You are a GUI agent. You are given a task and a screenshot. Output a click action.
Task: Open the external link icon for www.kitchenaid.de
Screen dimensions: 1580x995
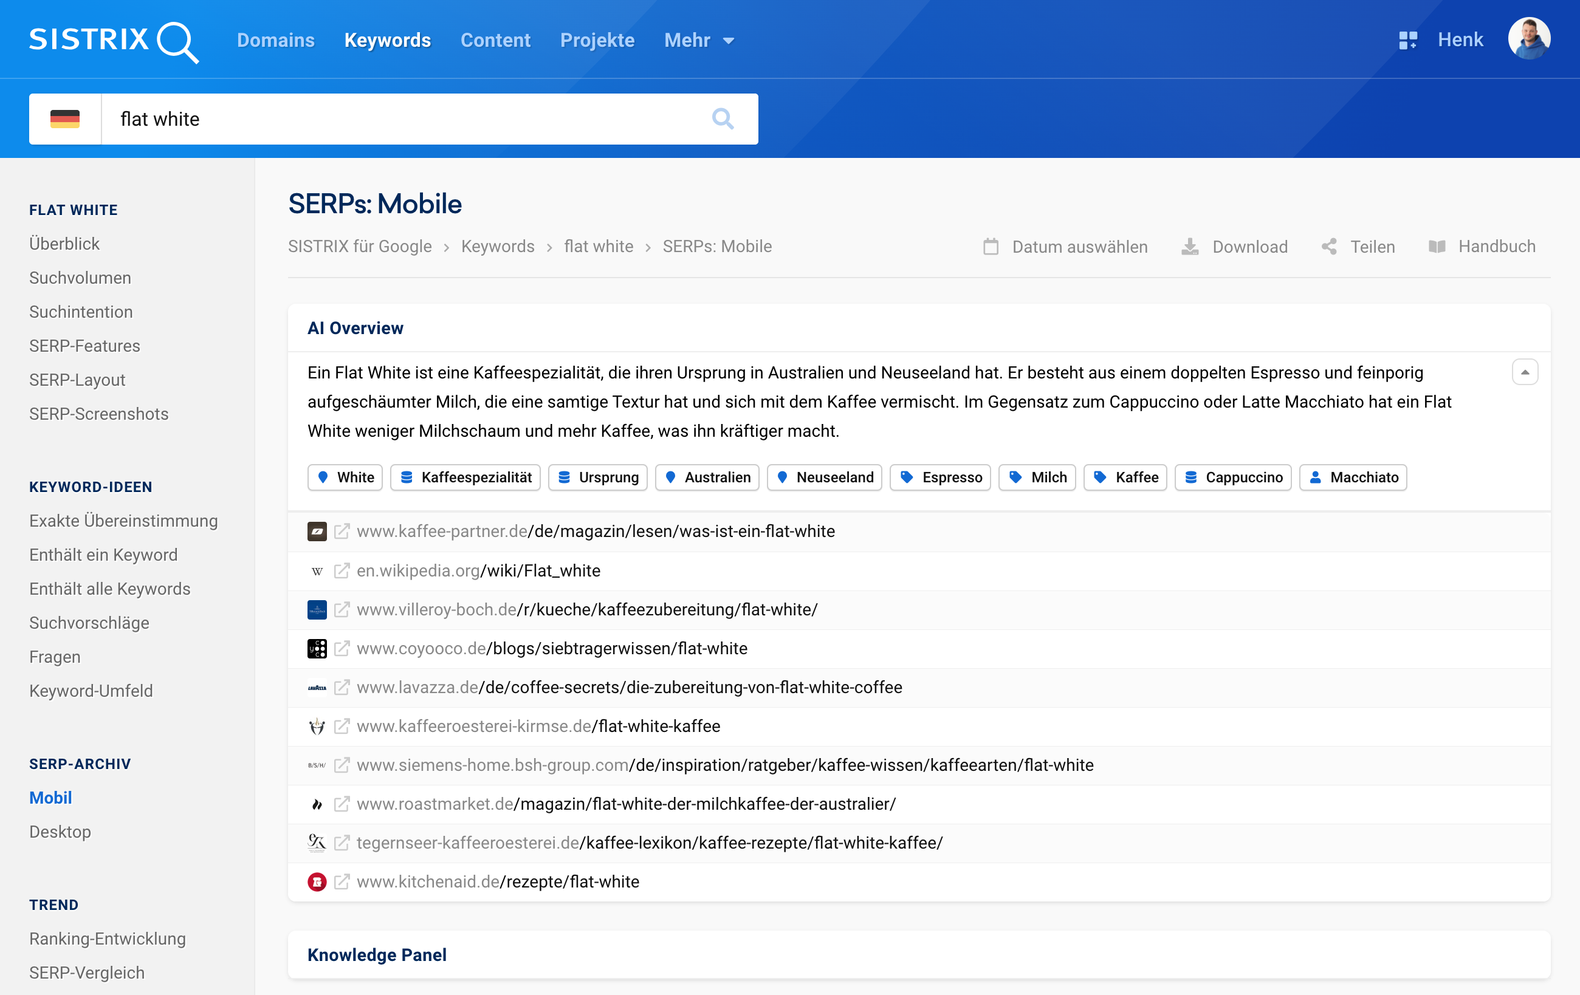click(x=342, y=881)
